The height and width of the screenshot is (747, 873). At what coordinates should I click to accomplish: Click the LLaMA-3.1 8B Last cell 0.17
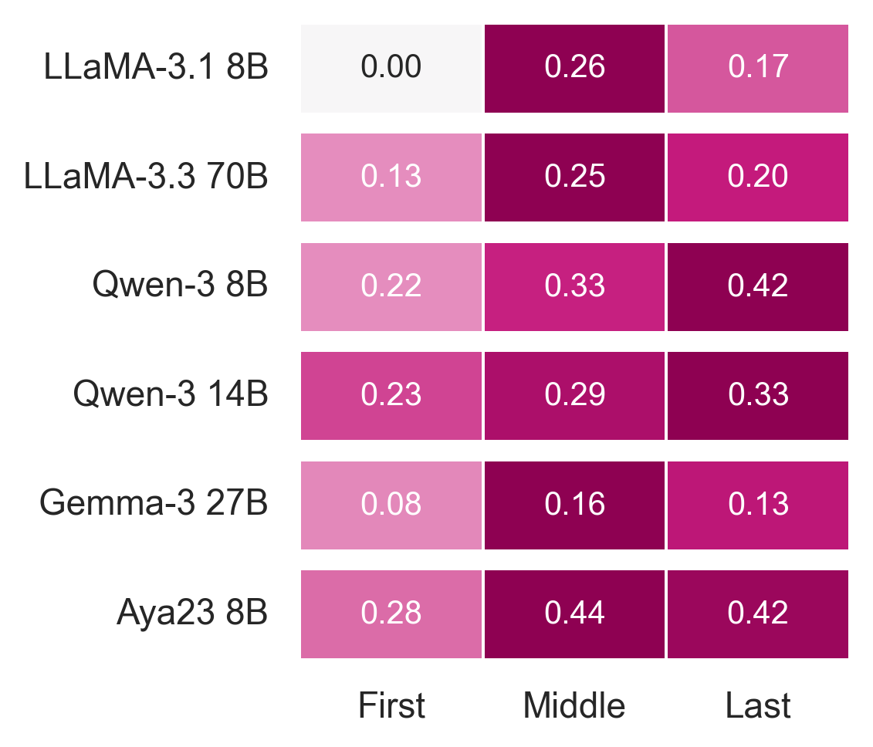758,68
